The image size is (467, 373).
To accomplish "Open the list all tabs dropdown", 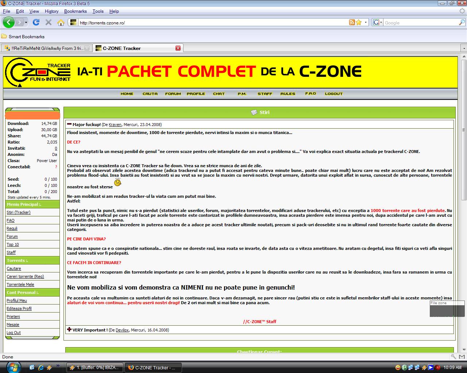I will [464, 48].
